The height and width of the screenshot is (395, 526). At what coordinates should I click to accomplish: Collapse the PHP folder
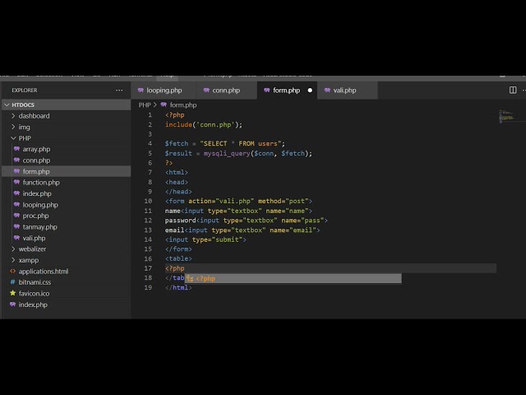click(x=25, y=138)
